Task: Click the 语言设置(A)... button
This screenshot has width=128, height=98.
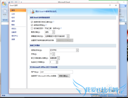Action: 64,76
